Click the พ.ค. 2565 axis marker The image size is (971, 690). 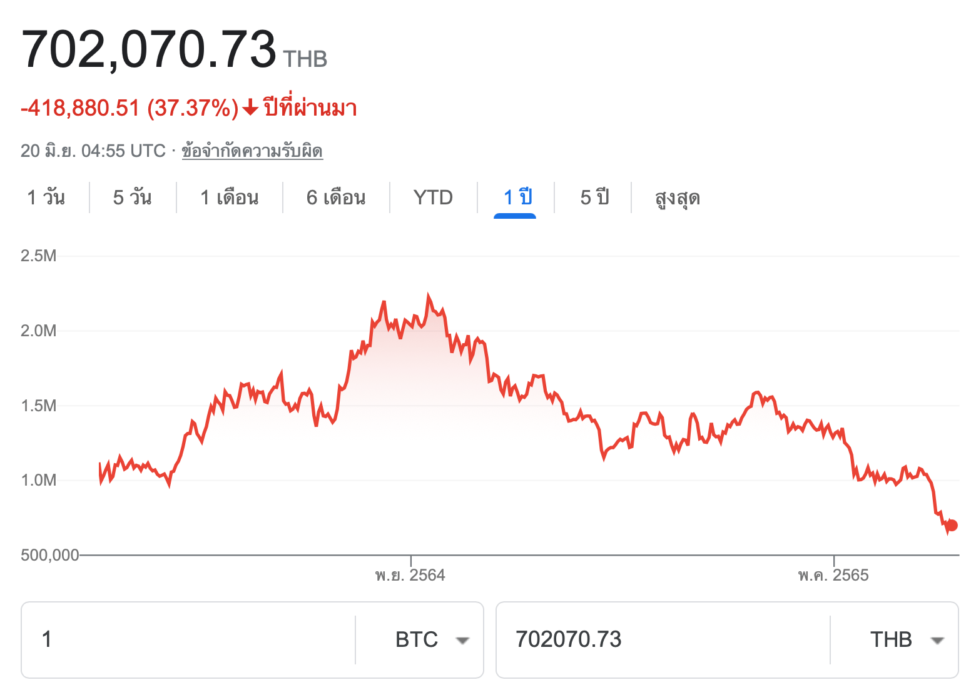pyautogui.click(x=833, y=575)
